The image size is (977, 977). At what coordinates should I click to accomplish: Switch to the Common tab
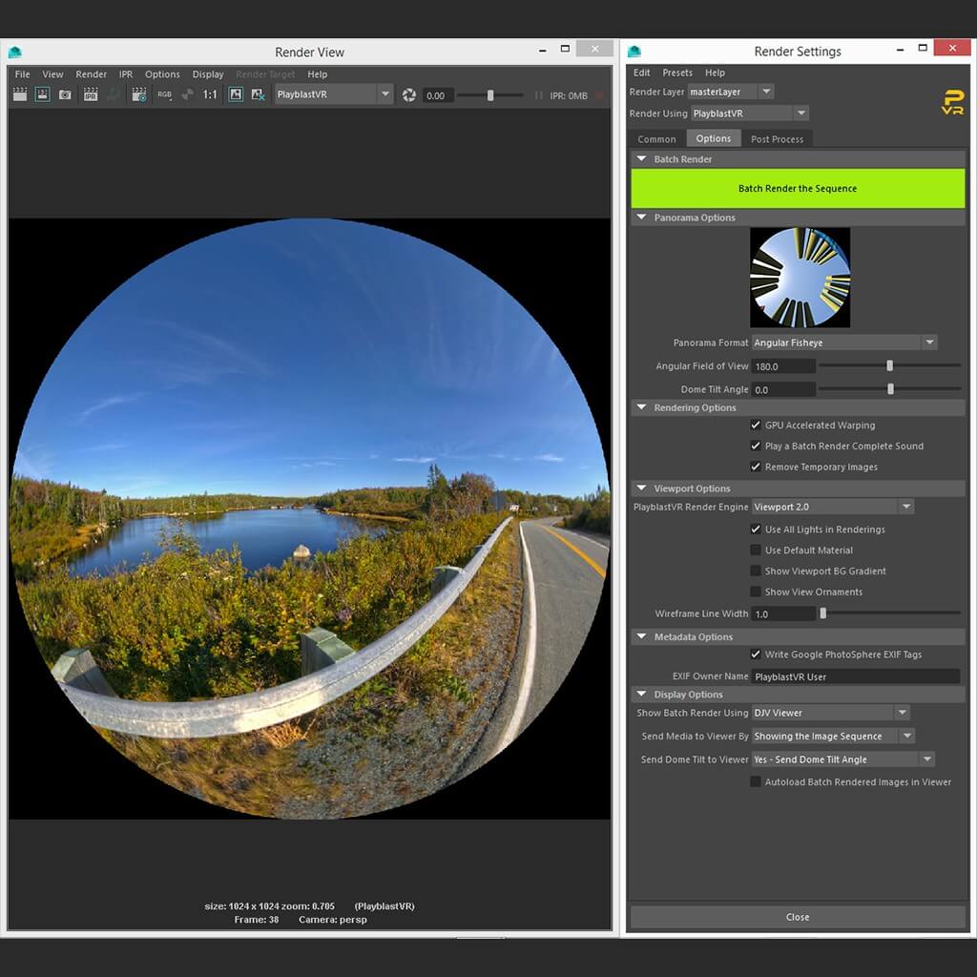coord(656,139)
